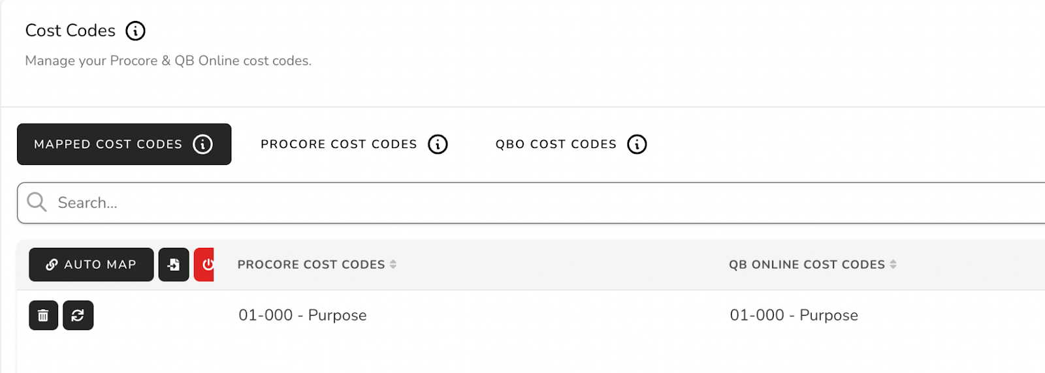Show info for QBO Cost Codes tab
The width and height of the screenshot is (1045, 373).
click(x=637, y=144)
